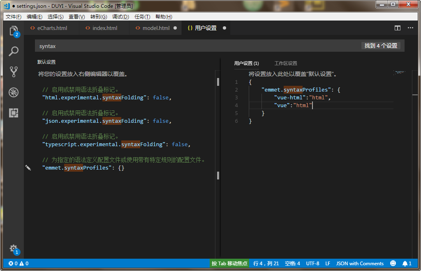This screenshot has height=271, width=421.
Task: Open the Explorer view in the activity bar
Action: coord(14,31)
